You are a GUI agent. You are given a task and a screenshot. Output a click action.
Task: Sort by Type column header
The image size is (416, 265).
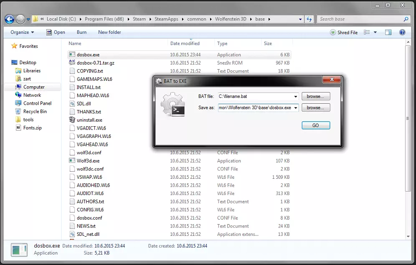[x=222, y=43]
